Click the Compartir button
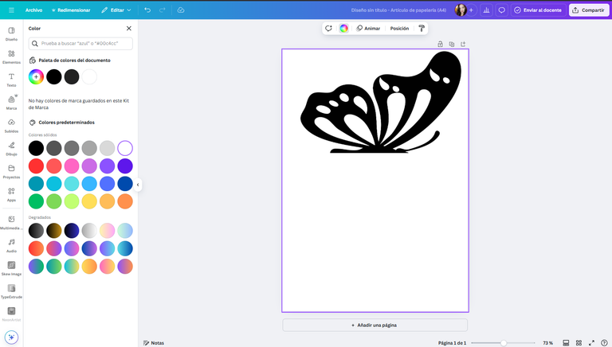612x347 pixels. coord(589,10)
